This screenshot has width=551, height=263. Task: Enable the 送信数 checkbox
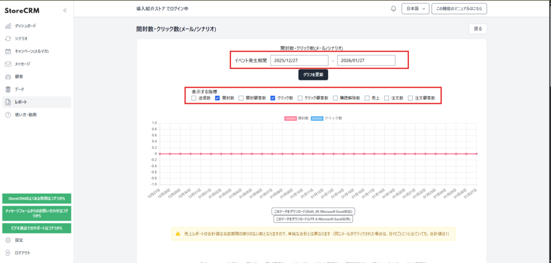point(194,98)
